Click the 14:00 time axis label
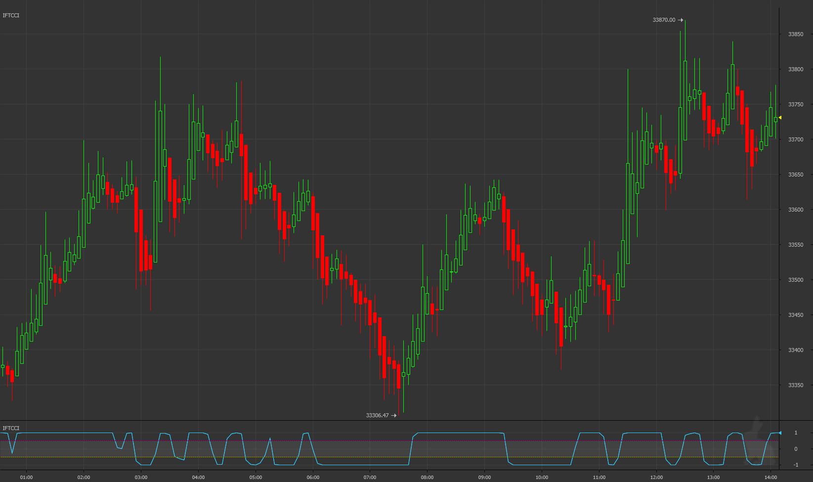Screen dimensions: 813x482 coord(770,477)
